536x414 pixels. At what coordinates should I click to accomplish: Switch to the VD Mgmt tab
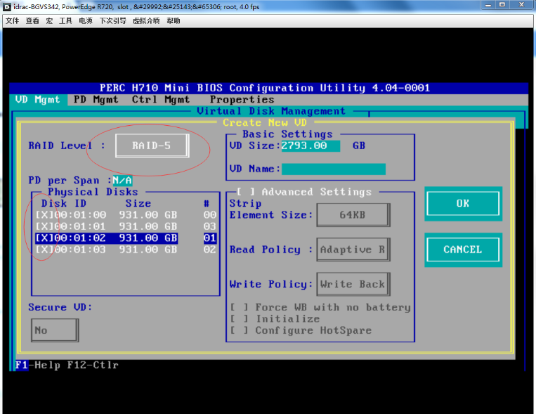click(38, 100)
